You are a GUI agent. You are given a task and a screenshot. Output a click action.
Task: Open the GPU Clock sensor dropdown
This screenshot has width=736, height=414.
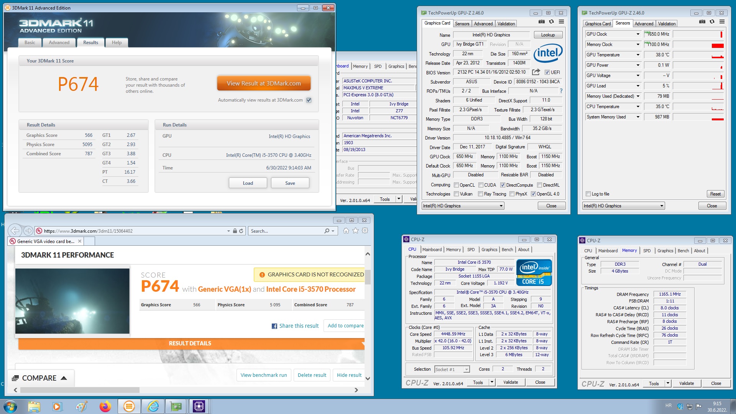coord(638,34)
